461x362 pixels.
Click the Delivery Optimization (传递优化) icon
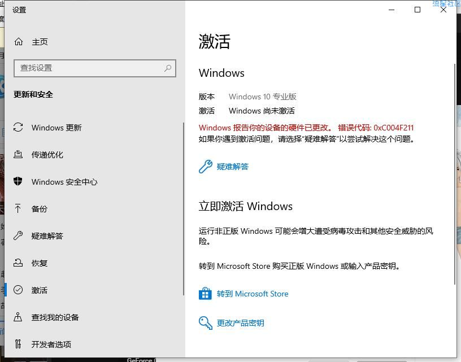point(18,154)
